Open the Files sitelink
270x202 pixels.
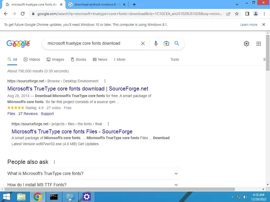pos(11,114)
